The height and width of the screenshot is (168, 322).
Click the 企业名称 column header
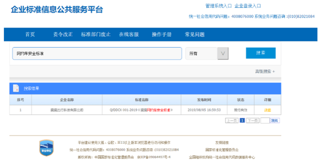click(x=67, y=100)
